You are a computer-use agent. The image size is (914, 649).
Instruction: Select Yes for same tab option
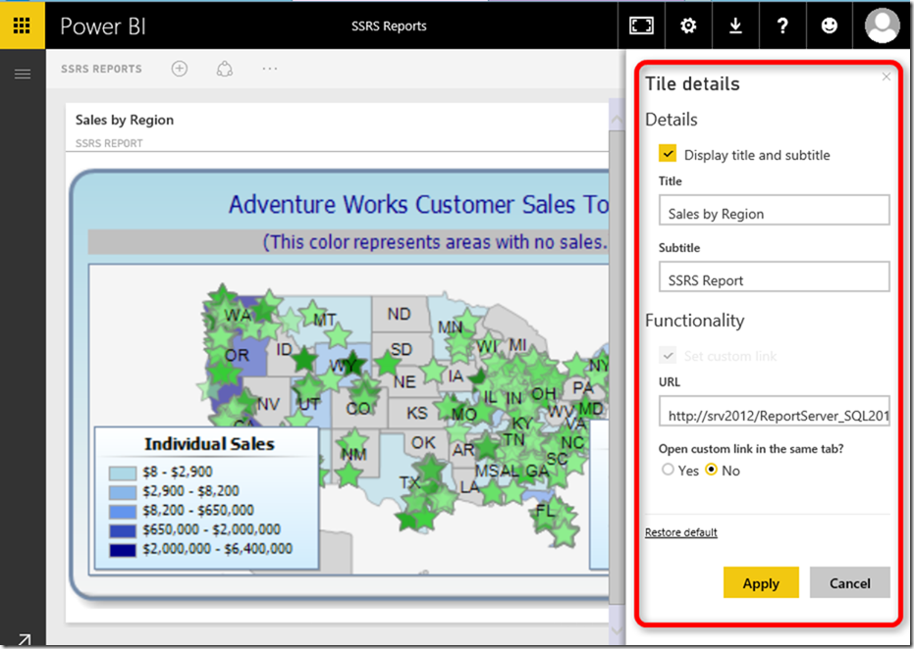coord(668,470)
